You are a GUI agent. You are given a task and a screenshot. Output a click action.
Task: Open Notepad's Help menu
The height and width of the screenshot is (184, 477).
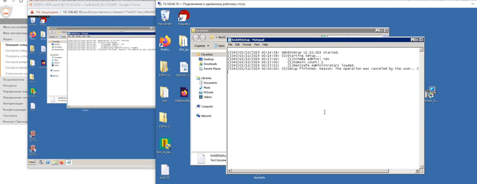pos(265,45)
